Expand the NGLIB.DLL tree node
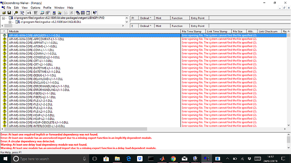Screen dimensions: 291x163 [x=10, y=22]
